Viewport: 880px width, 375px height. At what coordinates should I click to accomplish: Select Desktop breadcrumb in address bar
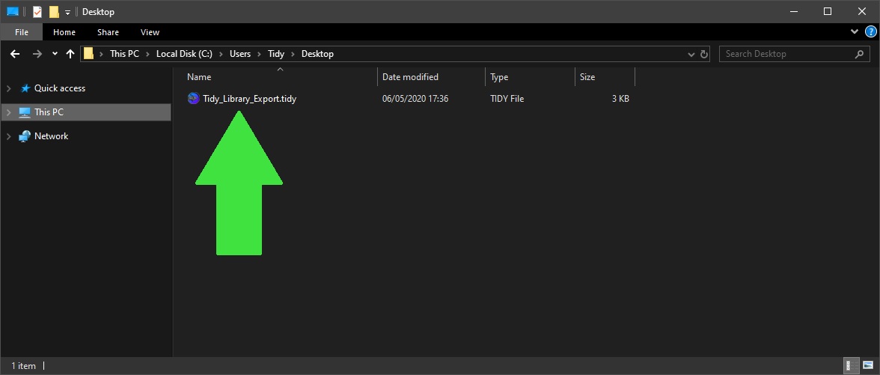coord(317,54)
